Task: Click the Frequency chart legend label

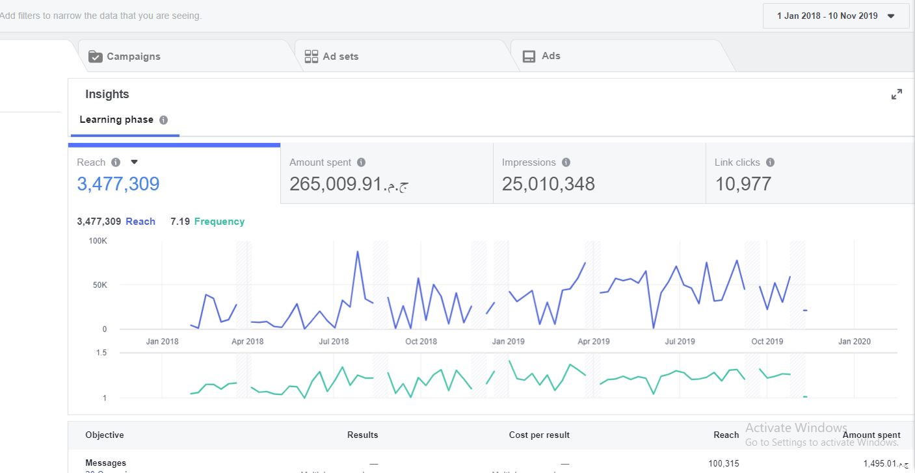Action: (219, 222)
